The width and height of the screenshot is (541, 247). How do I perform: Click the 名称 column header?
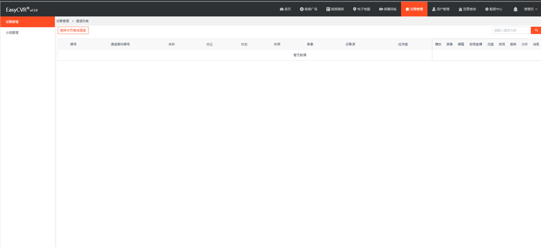[x=172, y=44]
